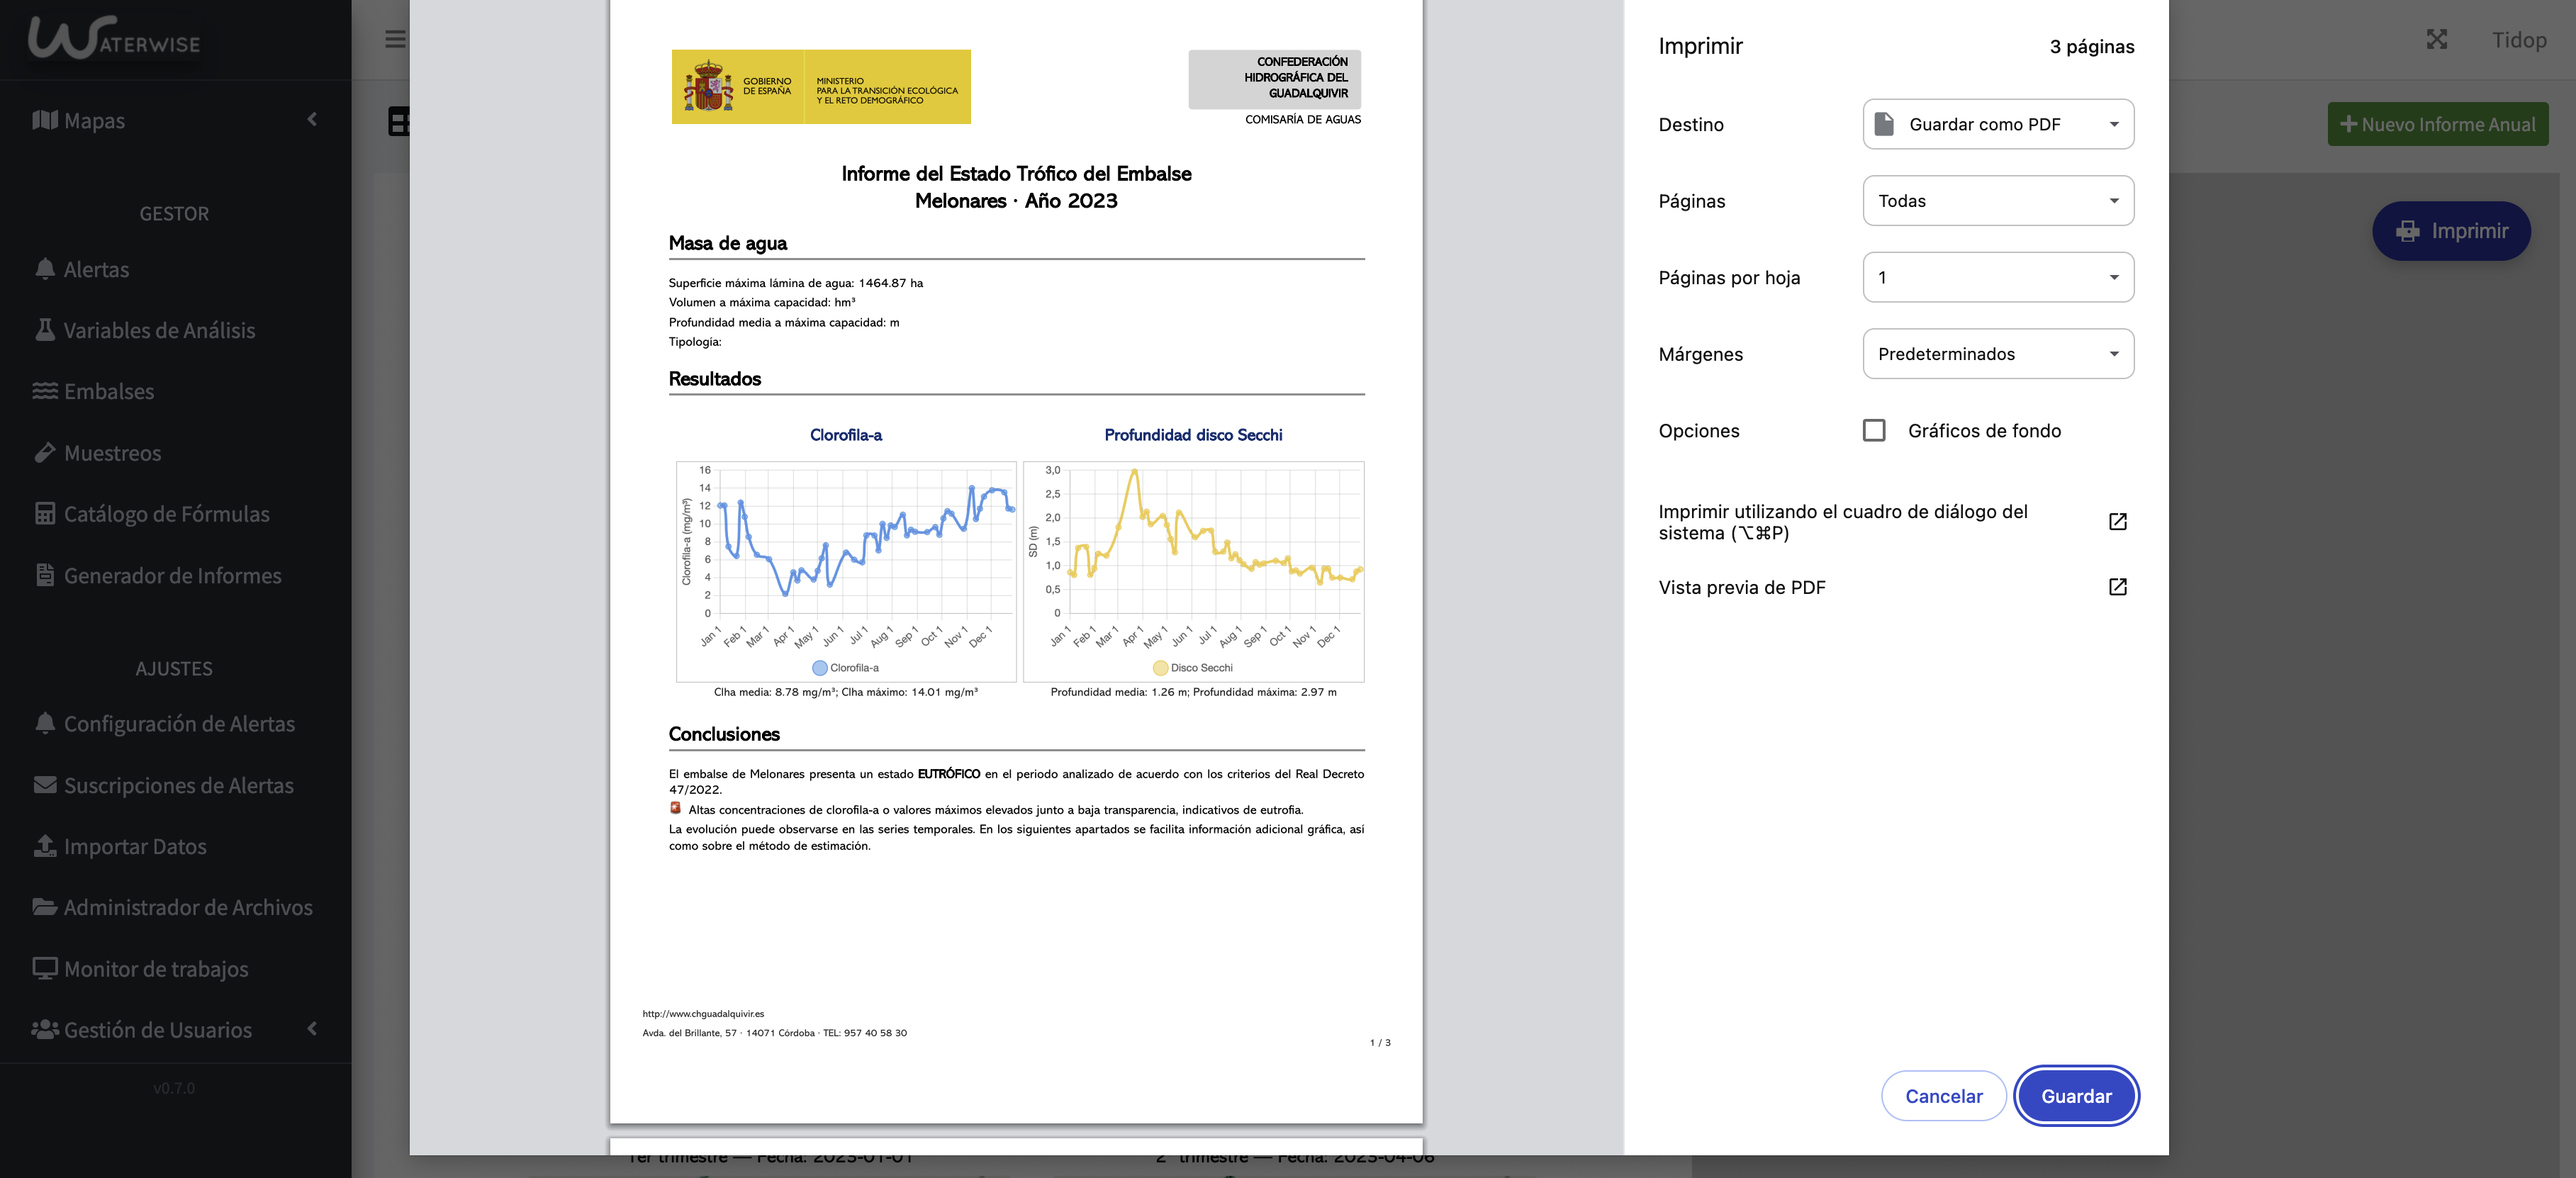Click the grid icon behind the print dialog

click(399, 122)
